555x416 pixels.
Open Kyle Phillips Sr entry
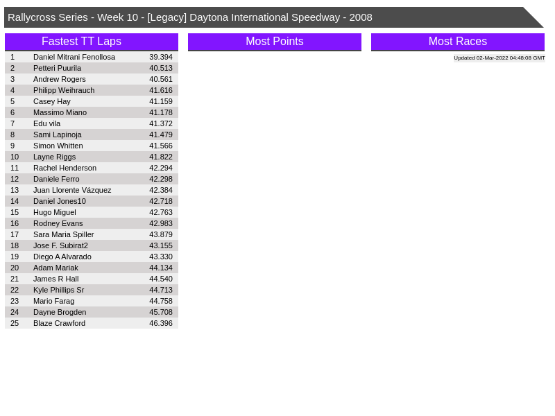coord(58,290)
